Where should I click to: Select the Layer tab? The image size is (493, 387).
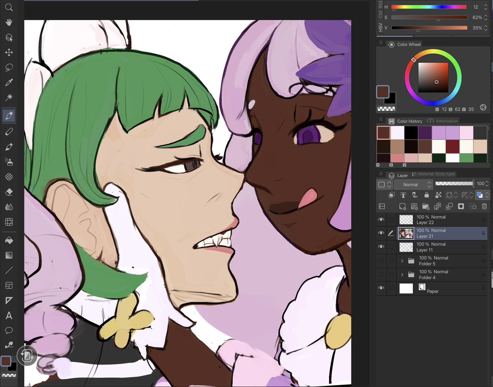(398, 175)
